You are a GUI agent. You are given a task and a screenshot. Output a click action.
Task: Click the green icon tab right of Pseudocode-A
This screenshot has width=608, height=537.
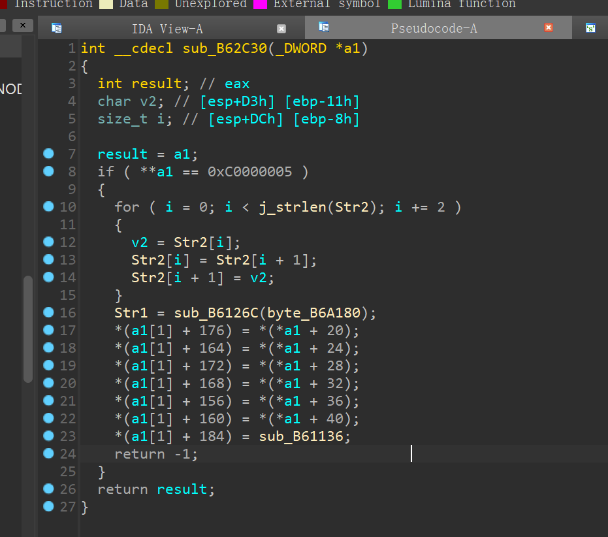coord(590,28)
